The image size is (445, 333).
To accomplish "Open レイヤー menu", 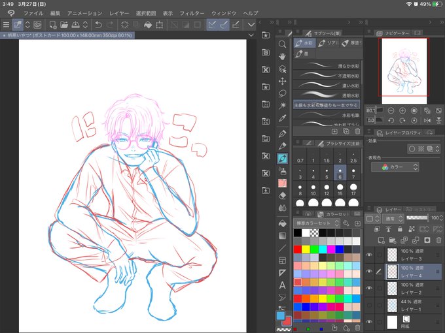I will click(119, 13).
